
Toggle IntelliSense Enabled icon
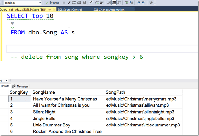(x=84, y=3)
